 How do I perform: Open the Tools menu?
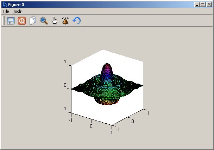[x=17, y=11]
